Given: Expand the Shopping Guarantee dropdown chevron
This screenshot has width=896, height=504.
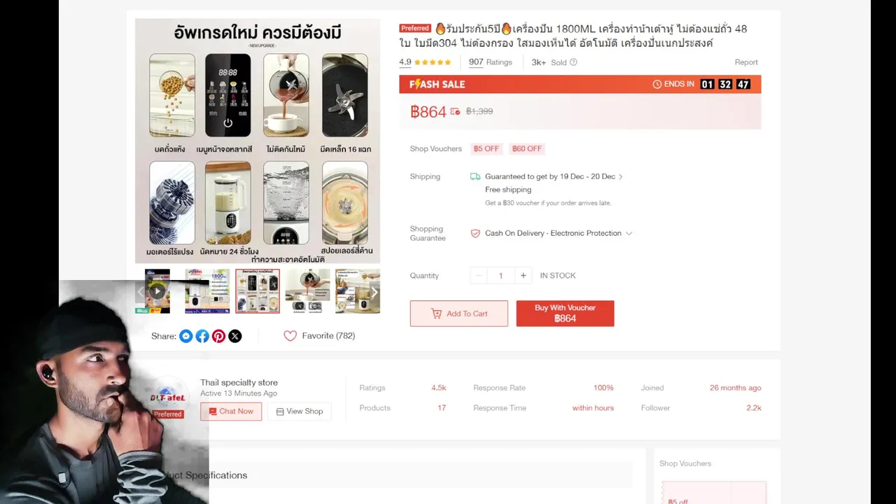Looking at the screenshot, I should pyautogui.click(x=629, y=234).
